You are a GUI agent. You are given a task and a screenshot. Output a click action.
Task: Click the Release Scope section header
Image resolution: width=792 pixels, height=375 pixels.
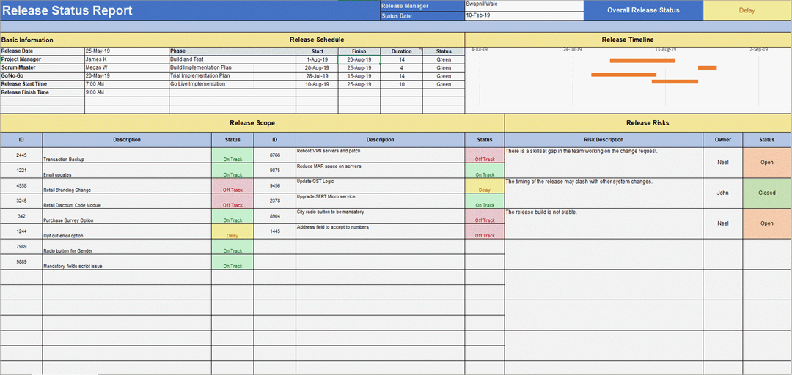[x=252, y=123]
